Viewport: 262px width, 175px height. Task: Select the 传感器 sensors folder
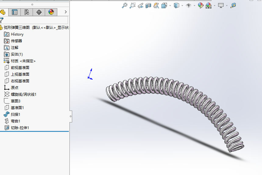[13, 41]
